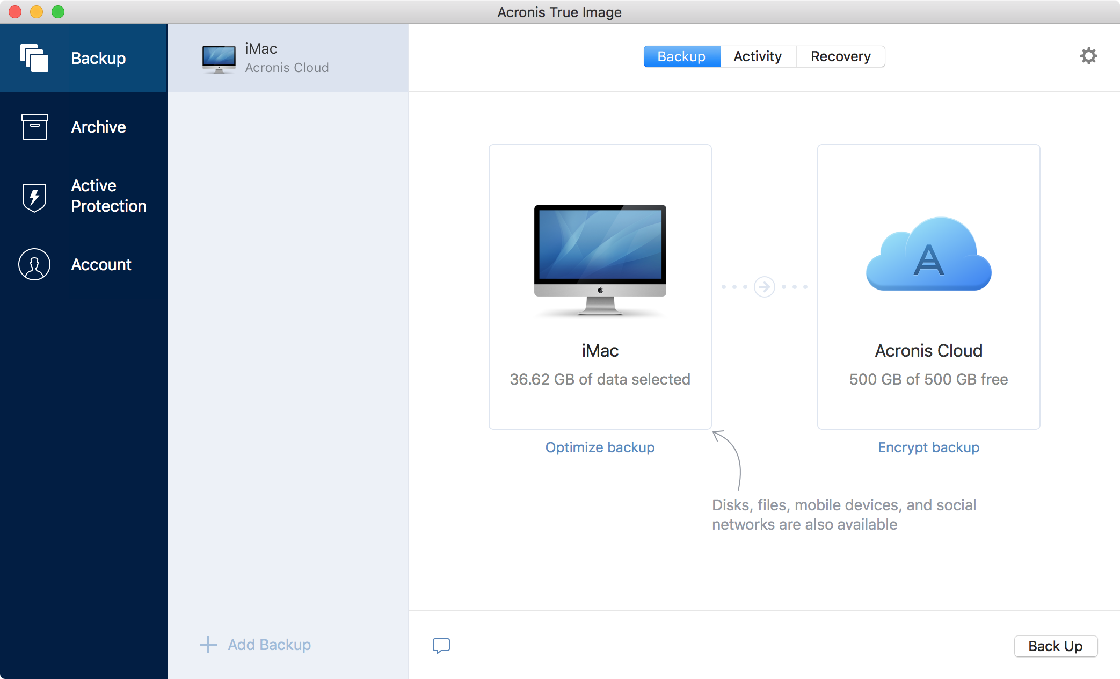The image size is (1120, 679).
Task: Expand the Acronis Cloud destination options
Action: point(927,284)
